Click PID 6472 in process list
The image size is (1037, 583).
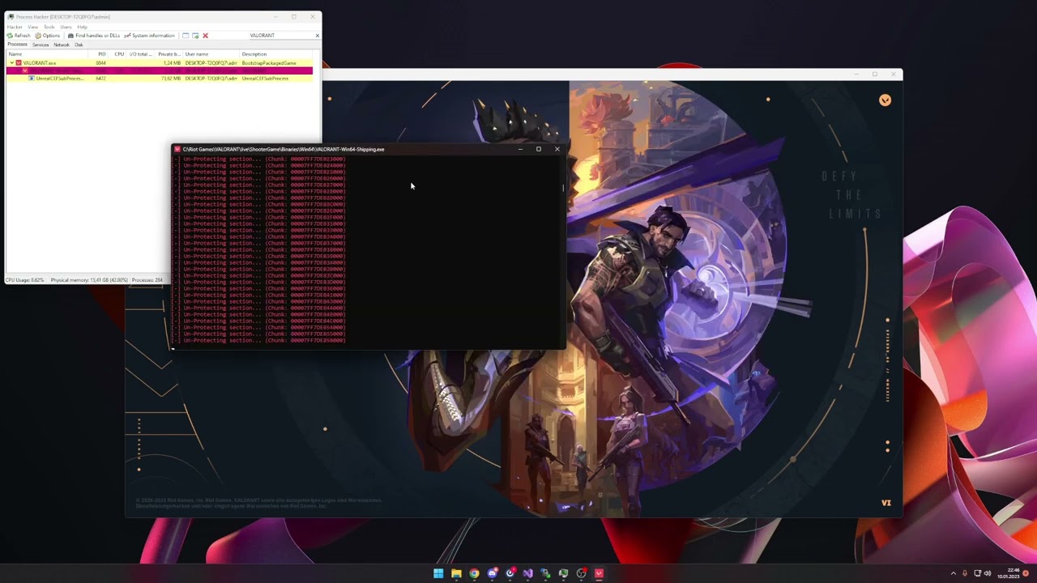click(x=101, y=79)
